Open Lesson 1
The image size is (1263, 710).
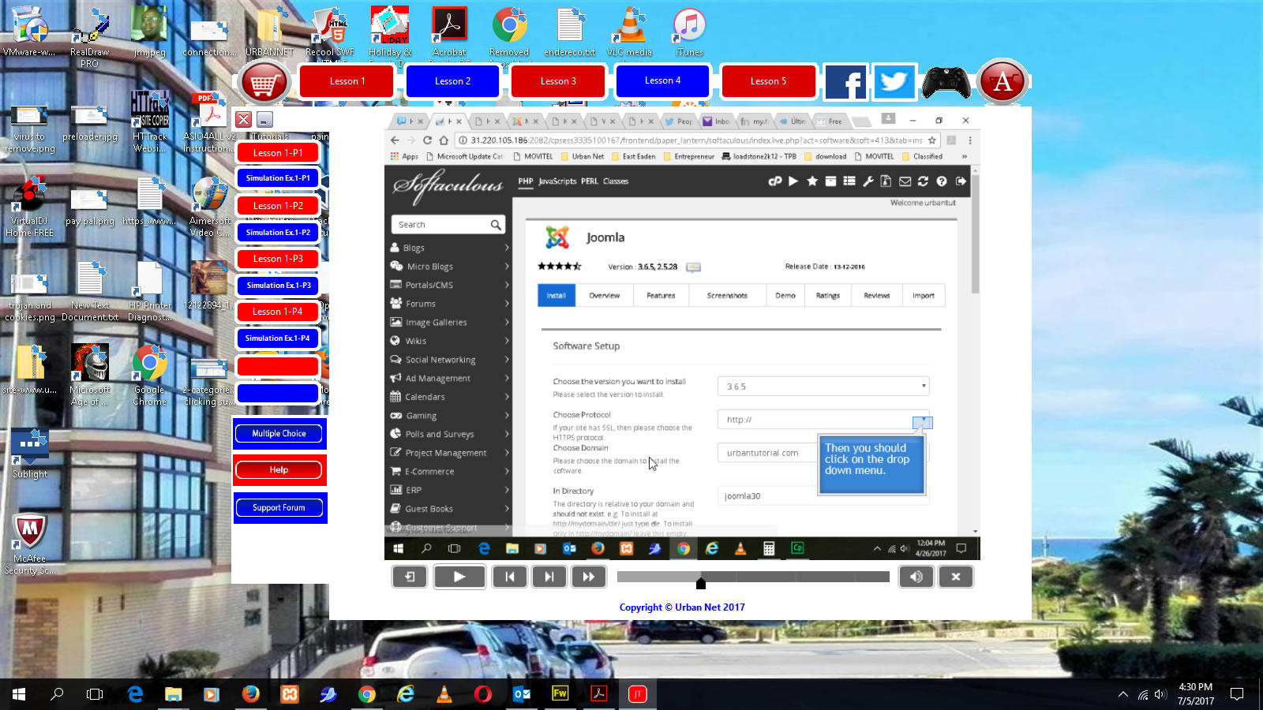[x=347, y=81]
